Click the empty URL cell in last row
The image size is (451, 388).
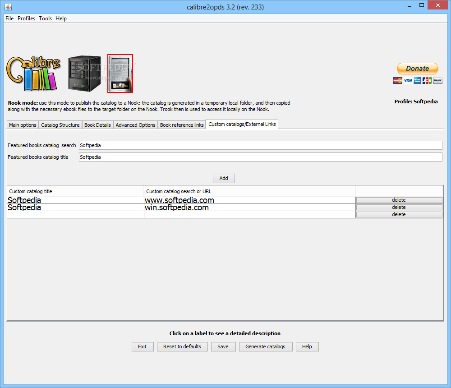250,214
